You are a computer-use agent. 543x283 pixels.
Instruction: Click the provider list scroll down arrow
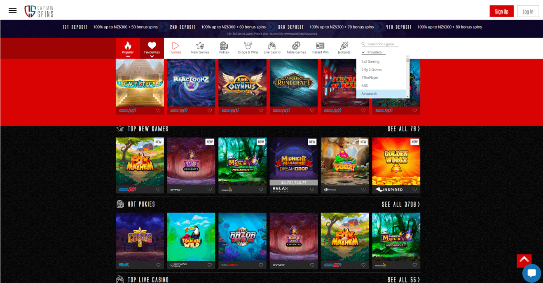coord(408,96)
